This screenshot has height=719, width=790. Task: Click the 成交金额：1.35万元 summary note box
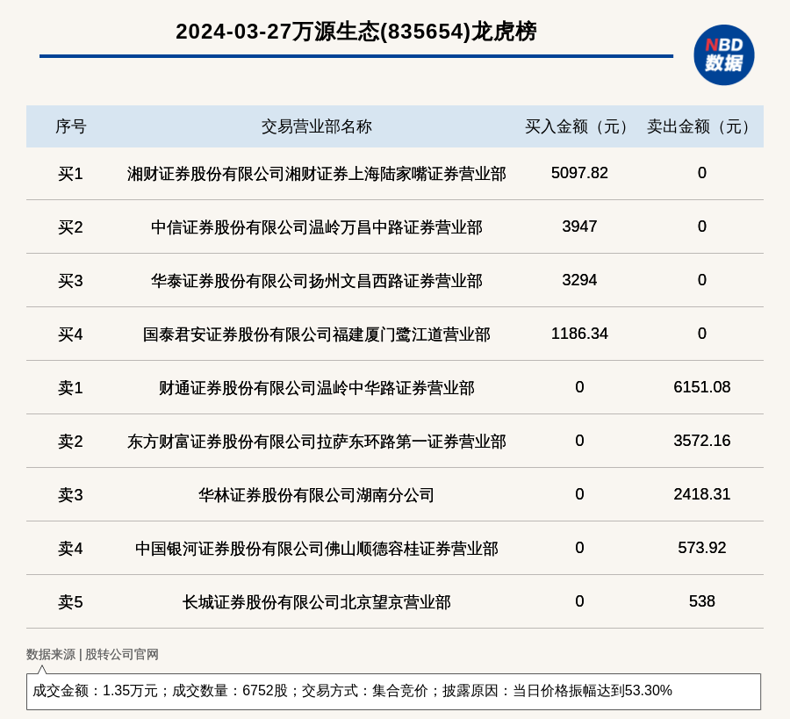click(x=393, y=691)
